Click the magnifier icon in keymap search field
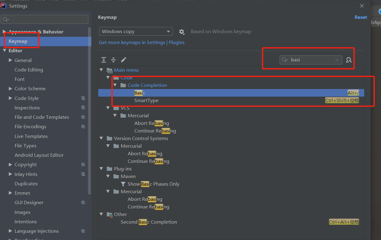The height and width of the screenshot is (240, 381). click(x=285, y=60)
